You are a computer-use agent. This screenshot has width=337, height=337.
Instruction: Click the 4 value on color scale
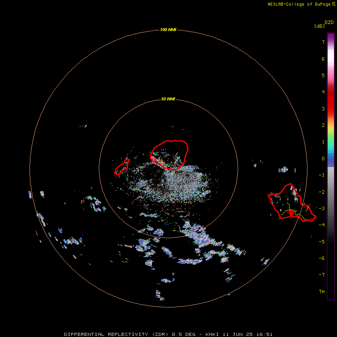click(x=323, y=92)
